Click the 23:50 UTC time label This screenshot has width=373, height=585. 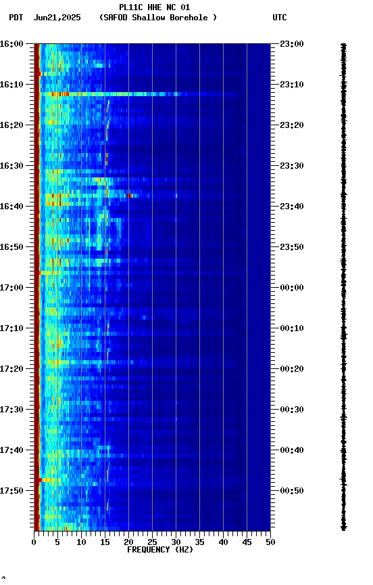coord(292,247)
